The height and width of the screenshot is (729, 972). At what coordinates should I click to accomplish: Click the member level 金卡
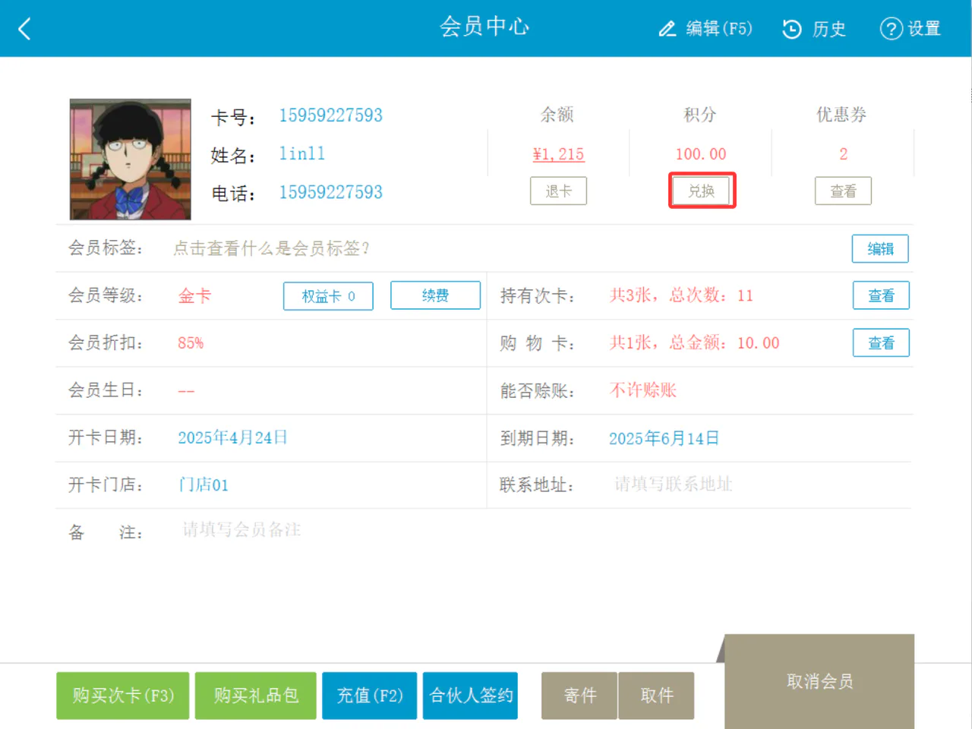(194, 296)
